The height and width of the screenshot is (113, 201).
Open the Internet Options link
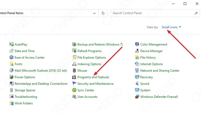(152, 64)
